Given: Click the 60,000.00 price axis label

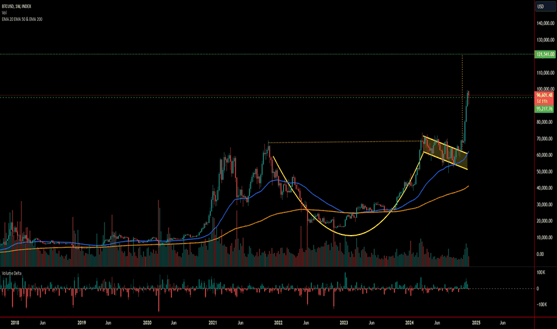Looking at the screenshot, I should [545, 155].
